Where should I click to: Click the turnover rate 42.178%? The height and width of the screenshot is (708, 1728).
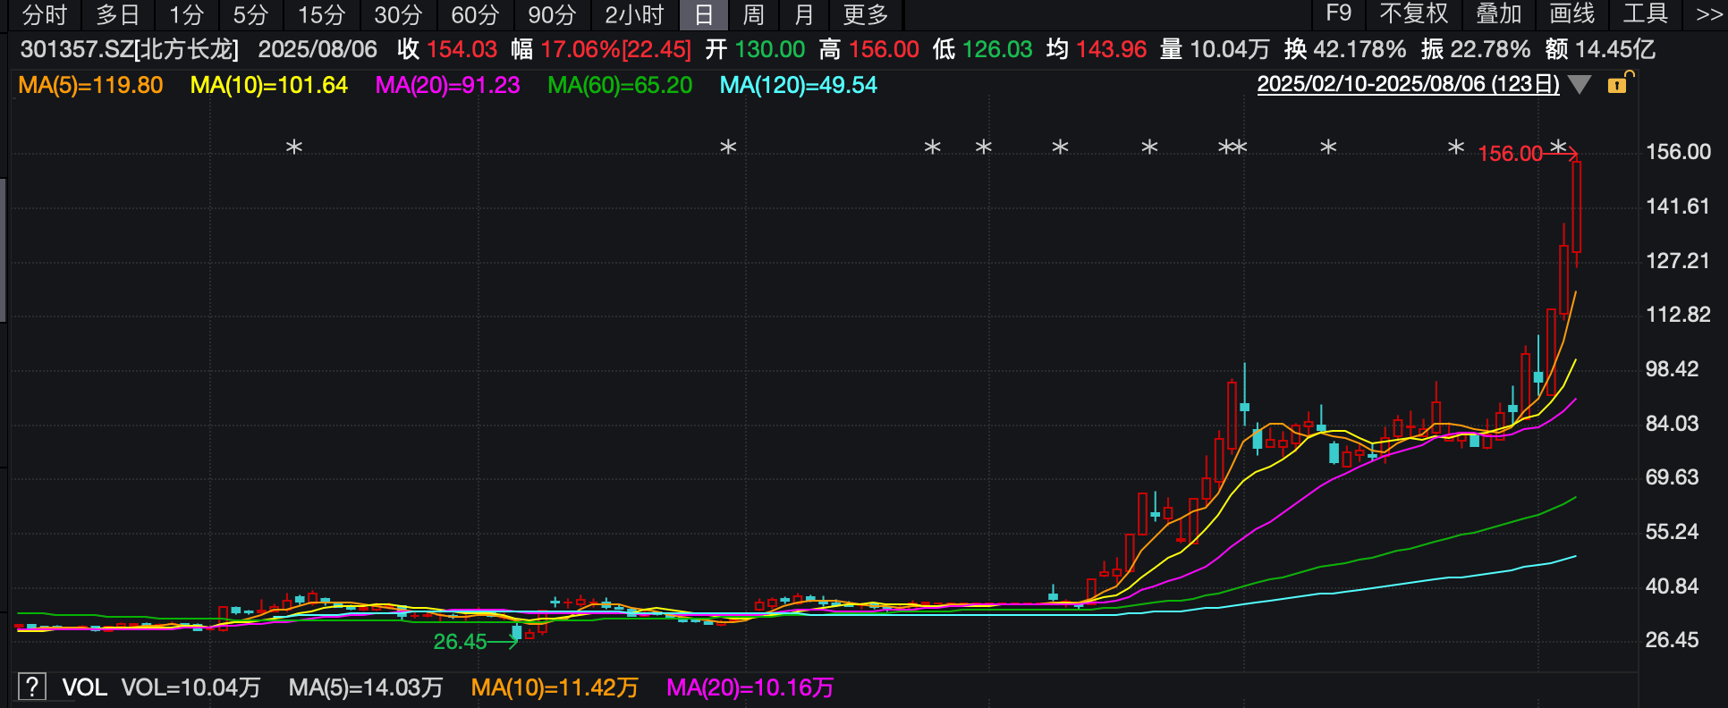(1360, 49)
